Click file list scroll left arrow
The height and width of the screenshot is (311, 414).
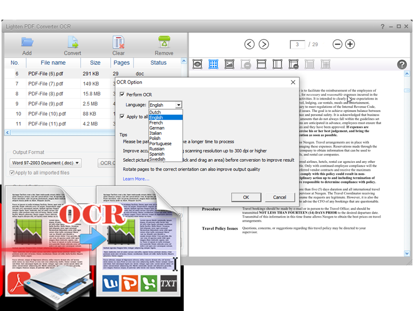(x=7, y=133)
